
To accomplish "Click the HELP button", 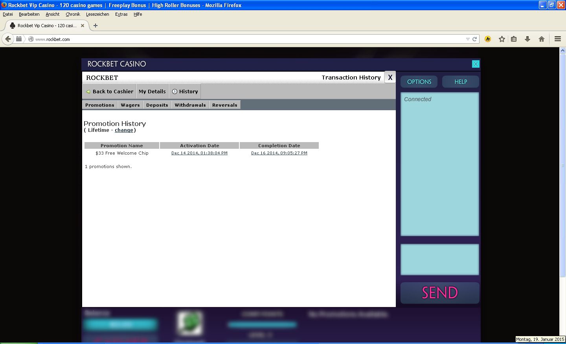I will click(x=461, y=82).
